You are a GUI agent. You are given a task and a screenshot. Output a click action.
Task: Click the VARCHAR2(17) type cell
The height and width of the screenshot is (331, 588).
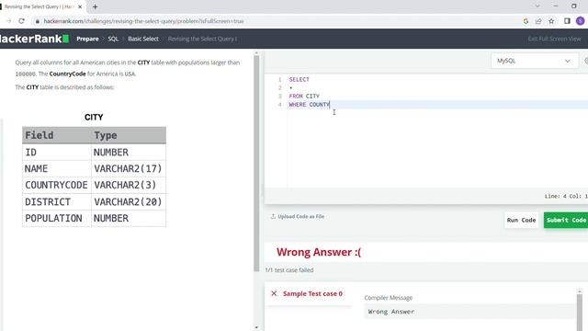129,169
